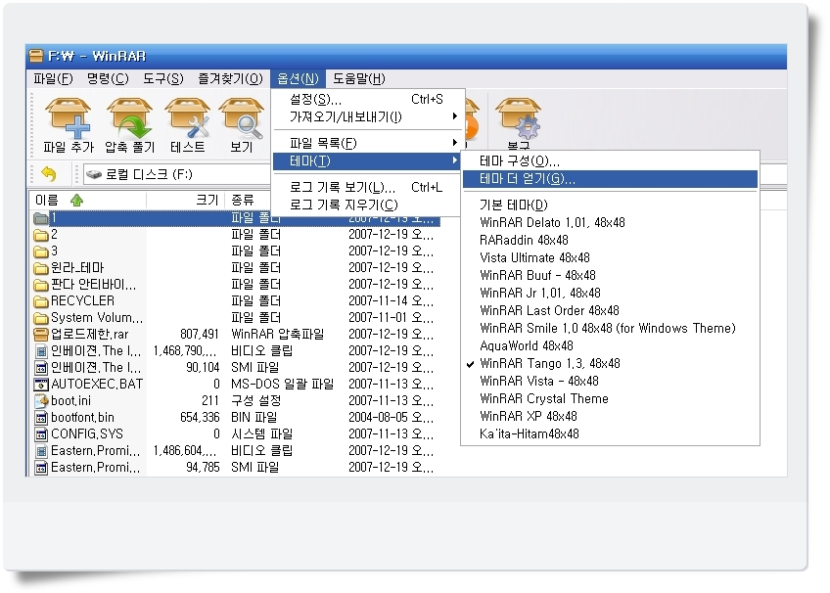The height and width of the screenshot is (593, 830).
Task: Expand the 테마(T) submenu entry
Action: tap(366, 160)
